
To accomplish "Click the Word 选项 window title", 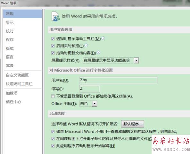I will click(x=9, y=3).
